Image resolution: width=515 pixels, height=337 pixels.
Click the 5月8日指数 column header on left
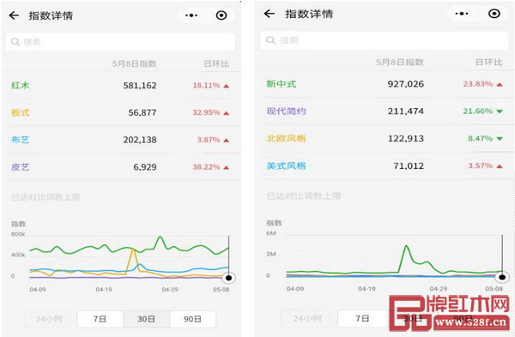tap(135, 63)
